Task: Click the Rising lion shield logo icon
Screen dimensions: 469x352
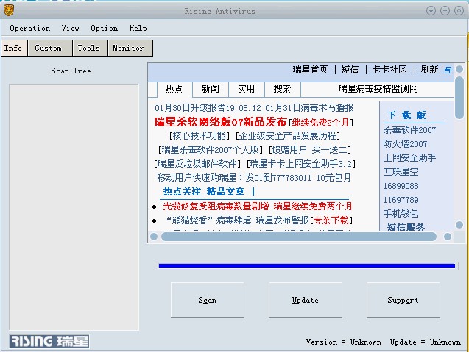Action: tap(9, 11)
